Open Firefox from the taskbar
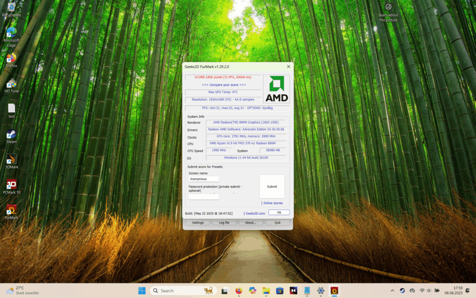Viewport: 476px width, 298px height. 238,291
